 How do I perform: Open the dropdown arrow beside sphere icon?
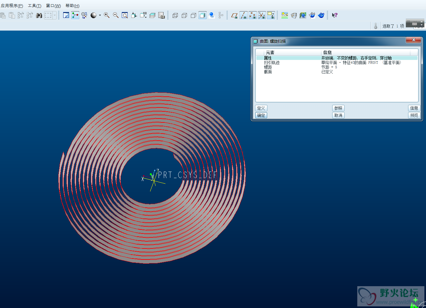pos(100,15)
